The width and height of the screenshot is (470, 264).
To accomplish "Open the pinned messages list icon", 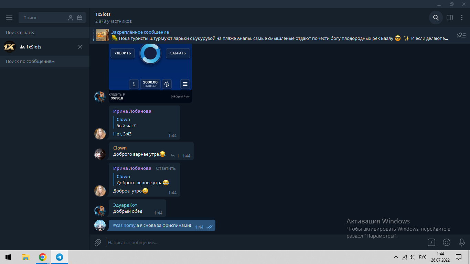I will (461, 35).
